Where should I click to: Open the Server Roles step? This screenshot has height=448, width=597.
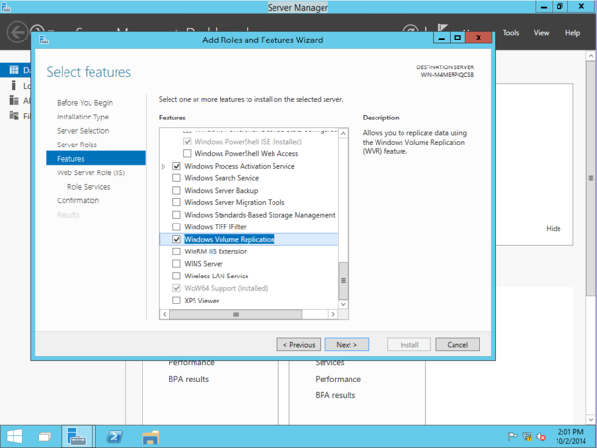[77, 145]
